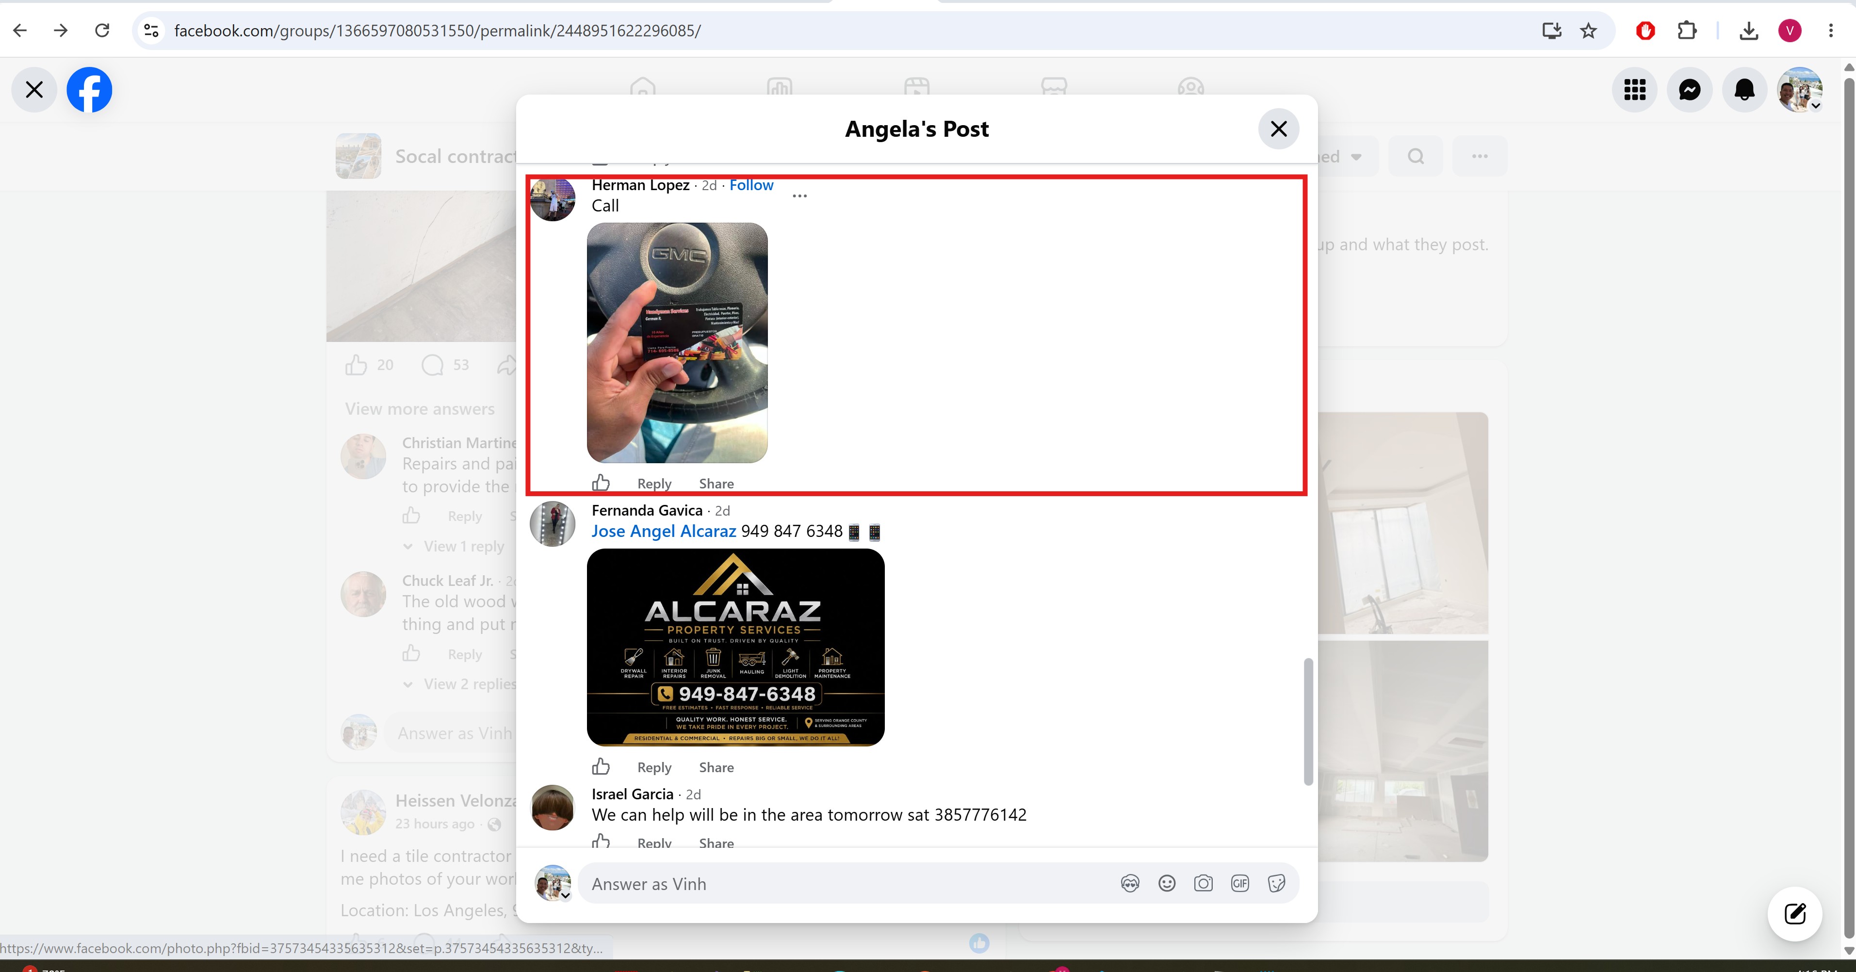Close Angela's Post dialog
This screenshot has width=1856, height=972.
(1279, 129)
